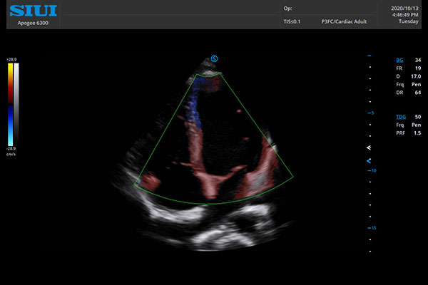Click the -28.9 velocity scale value

click(11, 149)
